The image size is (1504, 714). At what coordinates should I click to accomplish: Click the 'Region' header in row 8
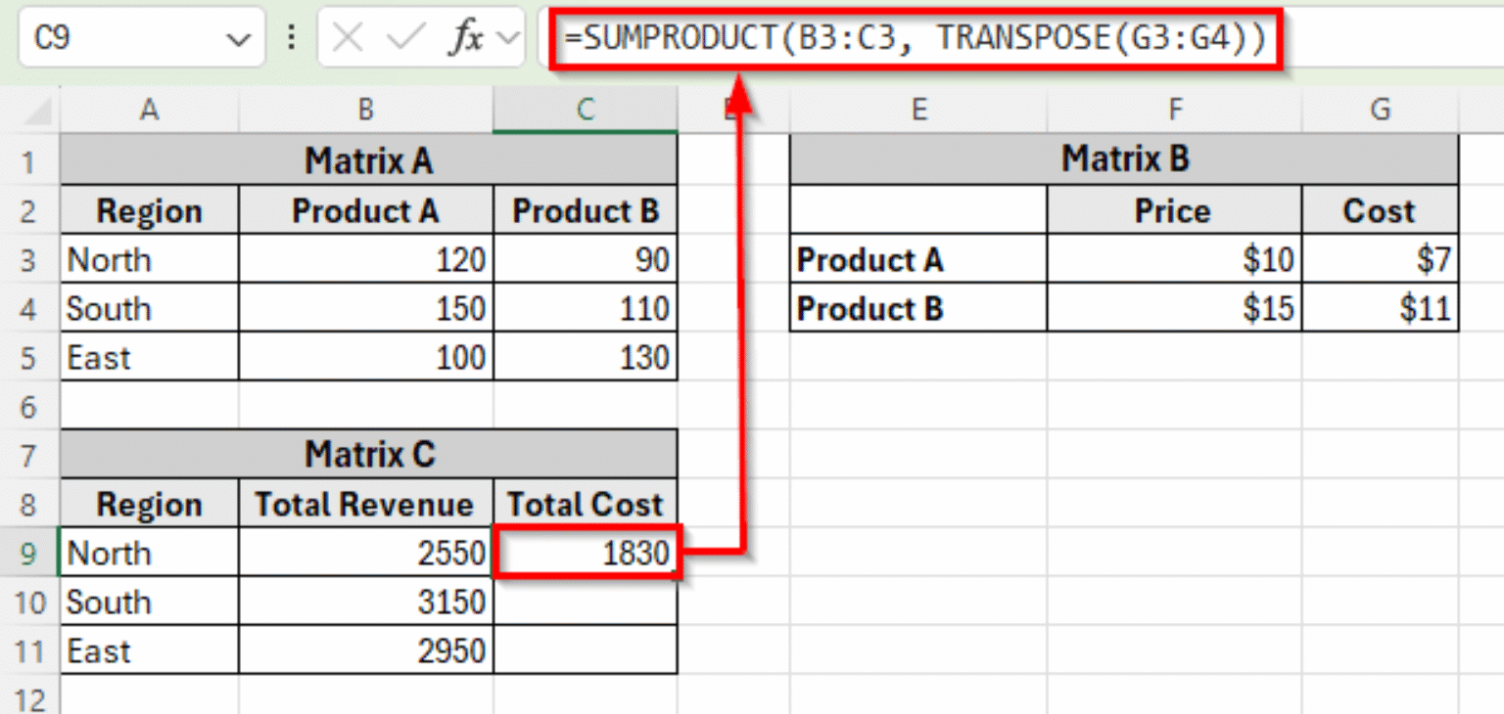[149, 503]
